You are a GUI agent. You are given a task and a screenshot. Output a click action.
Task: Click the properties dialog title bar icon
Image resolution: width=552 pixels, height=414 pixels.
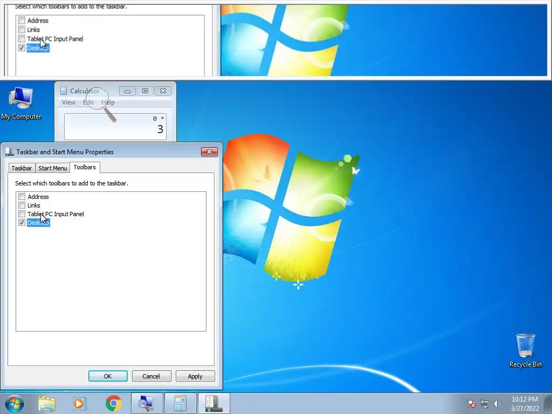tap(10, 151)
